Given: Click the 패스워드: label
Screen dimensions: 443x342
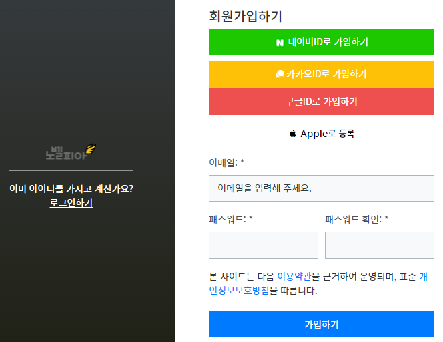Looking at the screenshot, I should 231,219.
